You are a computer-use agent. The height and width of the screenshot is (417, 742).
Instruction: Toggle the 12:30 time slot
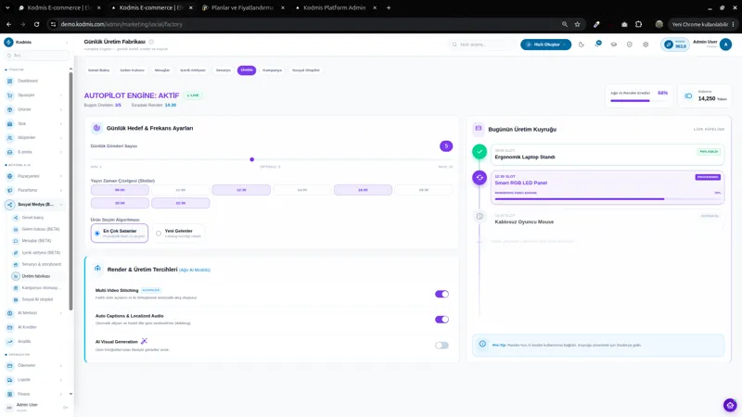point(241,190)
